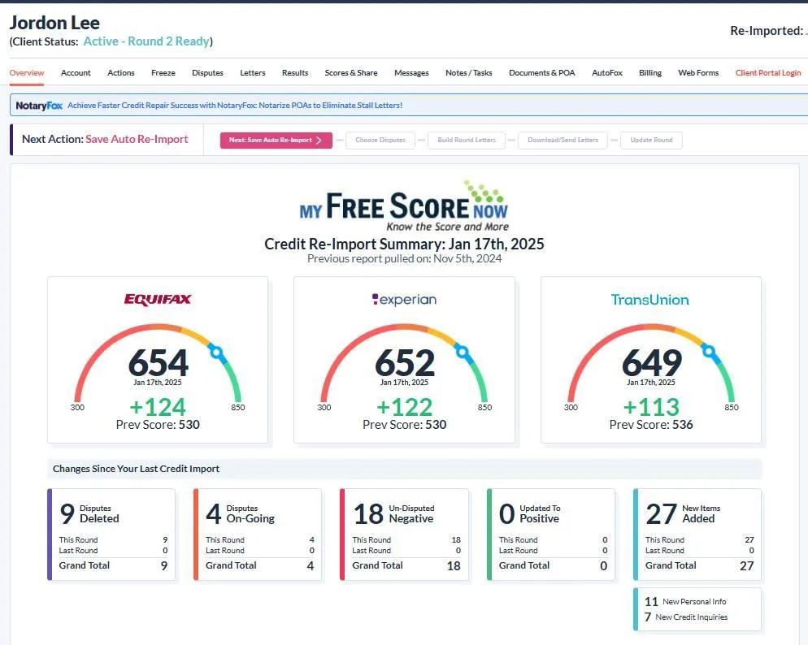Click the Equifax score 654
Viewport: 808px width, 645px height.
coord(159,363)
